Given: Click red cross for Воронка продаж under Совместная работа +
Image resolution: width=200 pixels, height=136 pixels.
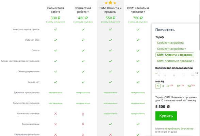Looking at the screenshot, I should coord(83,124).
